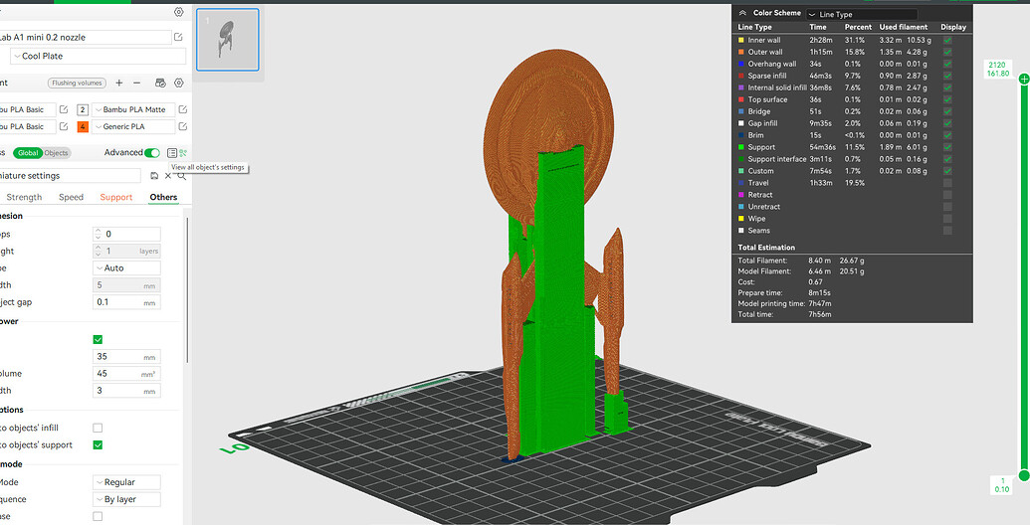The width and height of the screenshot is (1030, 525).
Task: Search in process settings
Action: click(181, 176)
